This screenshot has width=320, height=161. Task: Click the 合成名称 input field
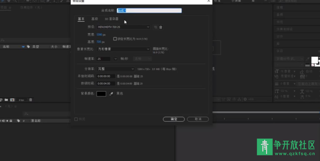click(149, 11)
